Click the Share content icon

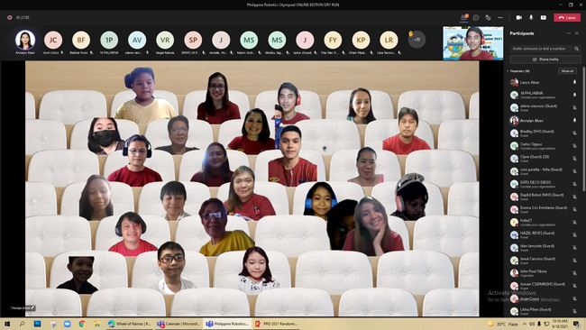pyautogui.click(x=544, y=17)
